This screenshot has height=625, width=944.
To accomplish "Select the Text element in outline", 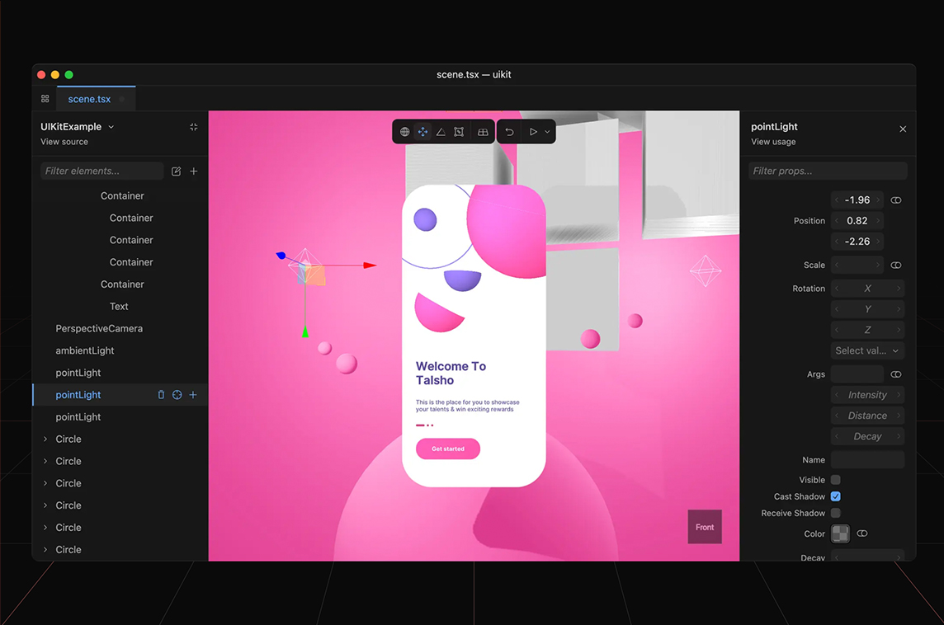I will pyautogui.click(x=120, y=306).
